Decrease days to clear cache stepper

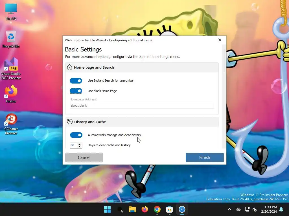point(79,146)
